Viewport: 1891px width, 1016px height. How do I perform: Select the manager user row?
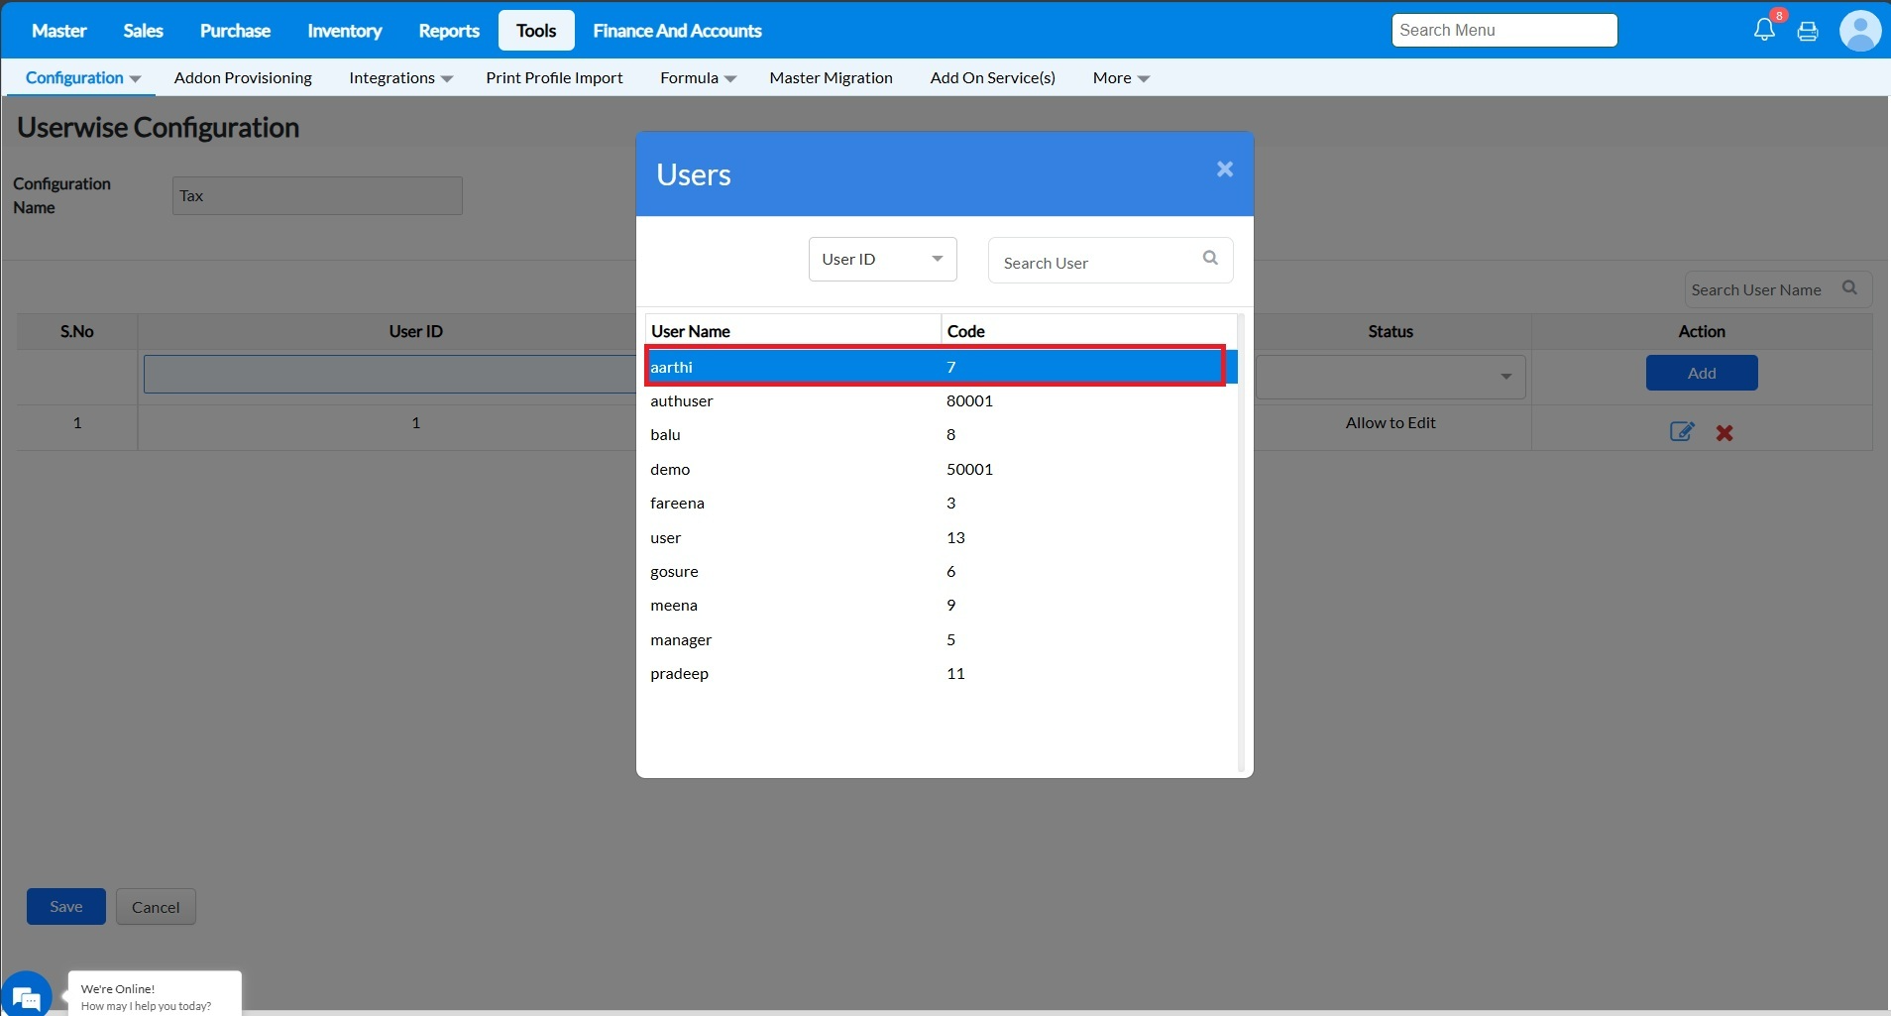point(681,640)
